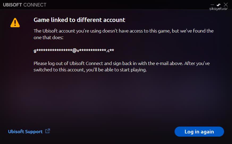The image size is (232, 144).
Task: Click the 'doesn't have access to this game' sentence
Action: (x=124, y=31)
